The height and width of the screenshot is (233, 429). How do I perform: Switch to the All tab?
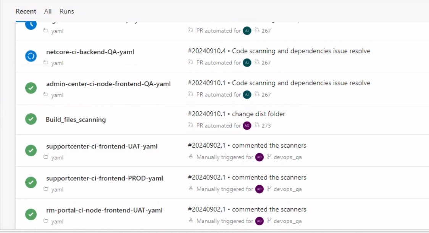point(48,11)
